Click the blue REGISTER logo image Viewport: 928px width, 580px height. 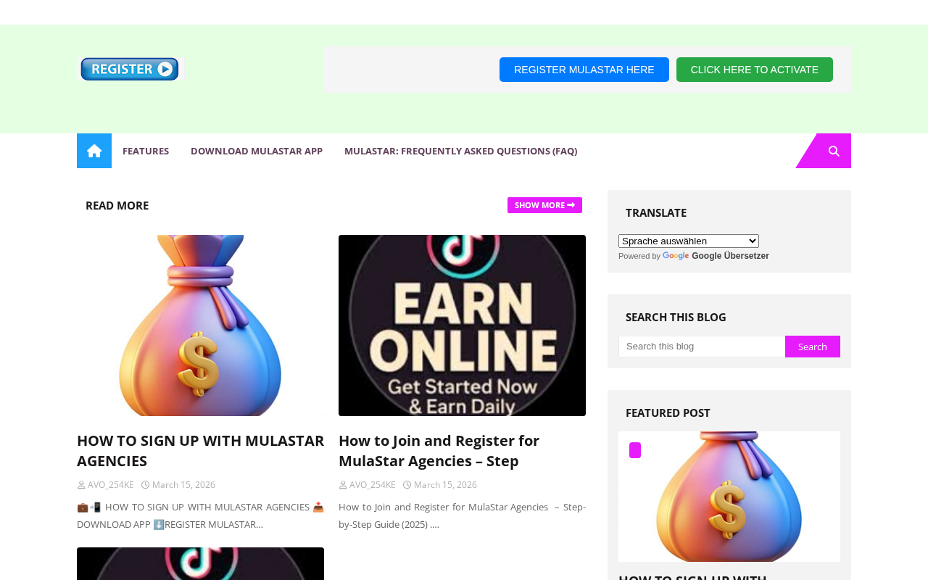coord(130,69)
